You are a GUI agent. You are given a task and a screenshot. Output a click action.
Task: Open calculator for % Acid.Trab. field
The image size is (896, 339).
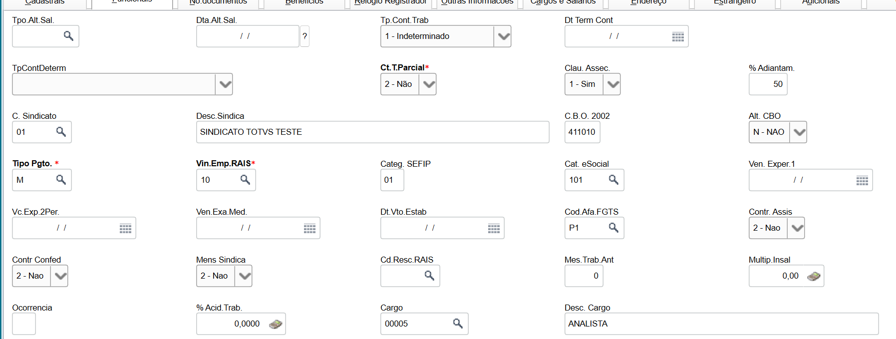pos(275,324)
